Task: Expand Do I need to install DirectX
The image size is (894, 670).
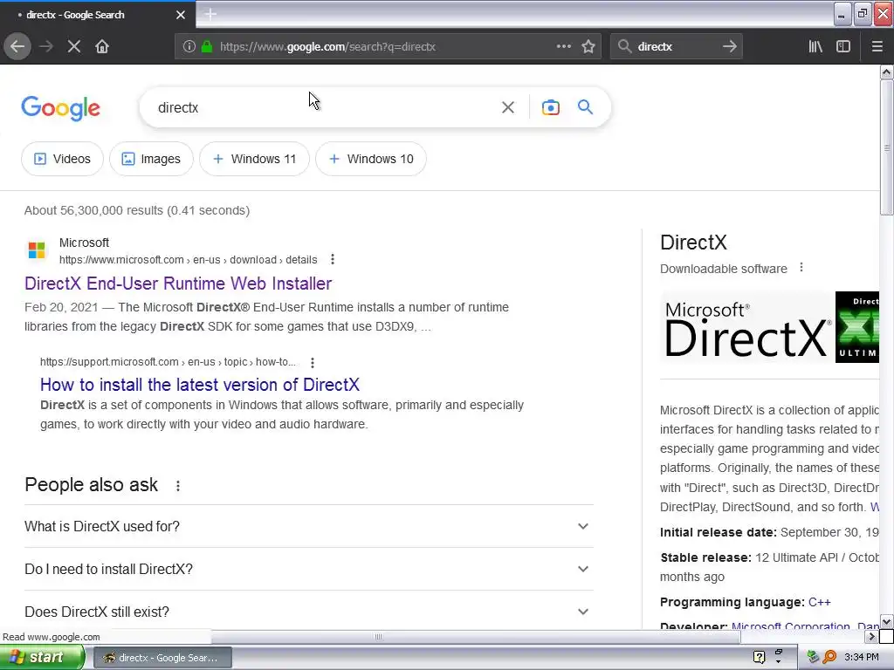Action: click(x=308, y=569)
